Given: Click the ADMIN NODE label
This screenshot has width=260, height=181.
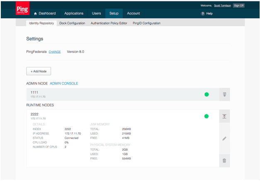Looking at the screenshot, I should (37, 84).
